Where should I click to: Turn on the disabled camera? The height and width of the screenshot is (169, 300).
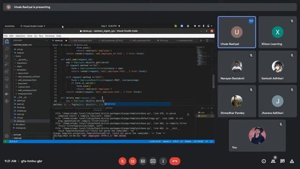pos(133,161)
